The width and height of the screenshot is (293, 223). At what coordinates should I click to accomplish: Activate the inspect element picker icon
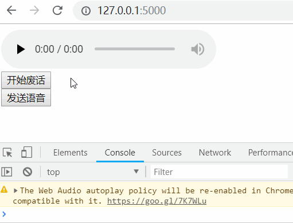(7, 153)
